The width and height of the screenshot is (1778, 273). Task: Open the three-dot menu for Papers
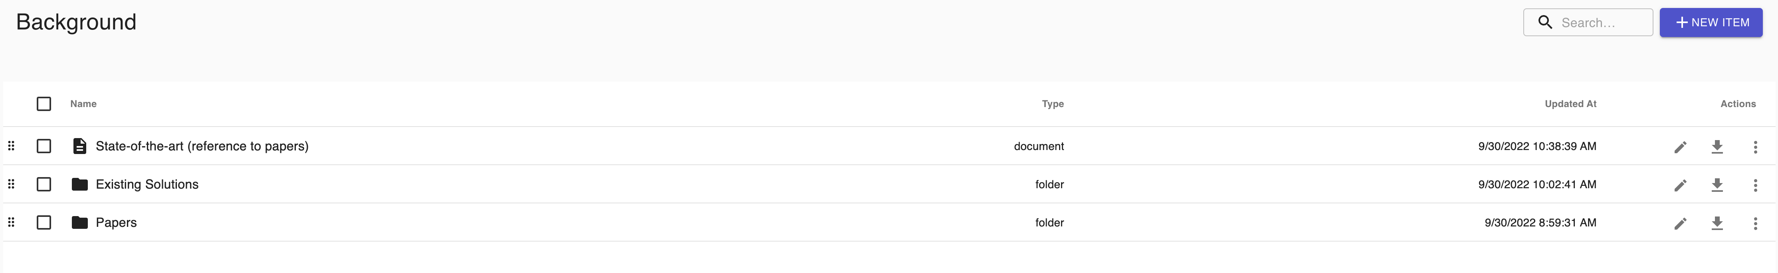[x=1755, y=223]
